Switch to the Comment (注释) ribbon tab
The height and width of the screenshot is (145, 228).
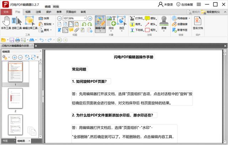click(x=38, y=12)
